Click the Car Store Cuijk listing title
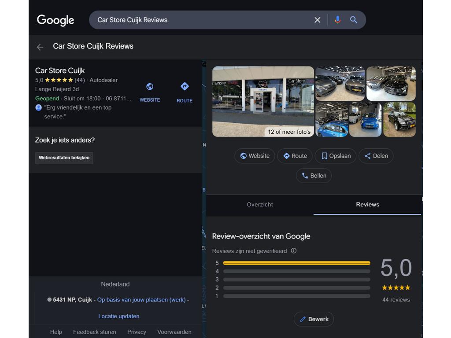This screenshot has height=338, width=451. pos(60,71)
